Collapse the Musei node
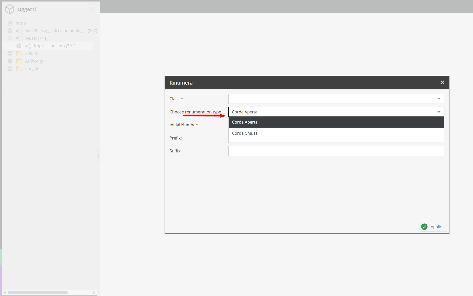473x296 pixels. coord(10,38)
